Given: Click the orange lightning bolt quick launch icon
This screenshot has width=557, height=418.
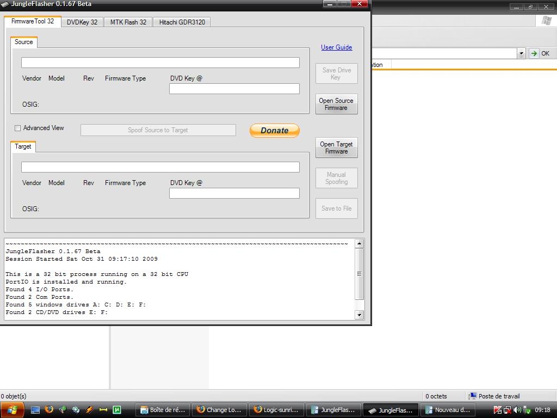Looking at the screenshot, I should 90,409.
